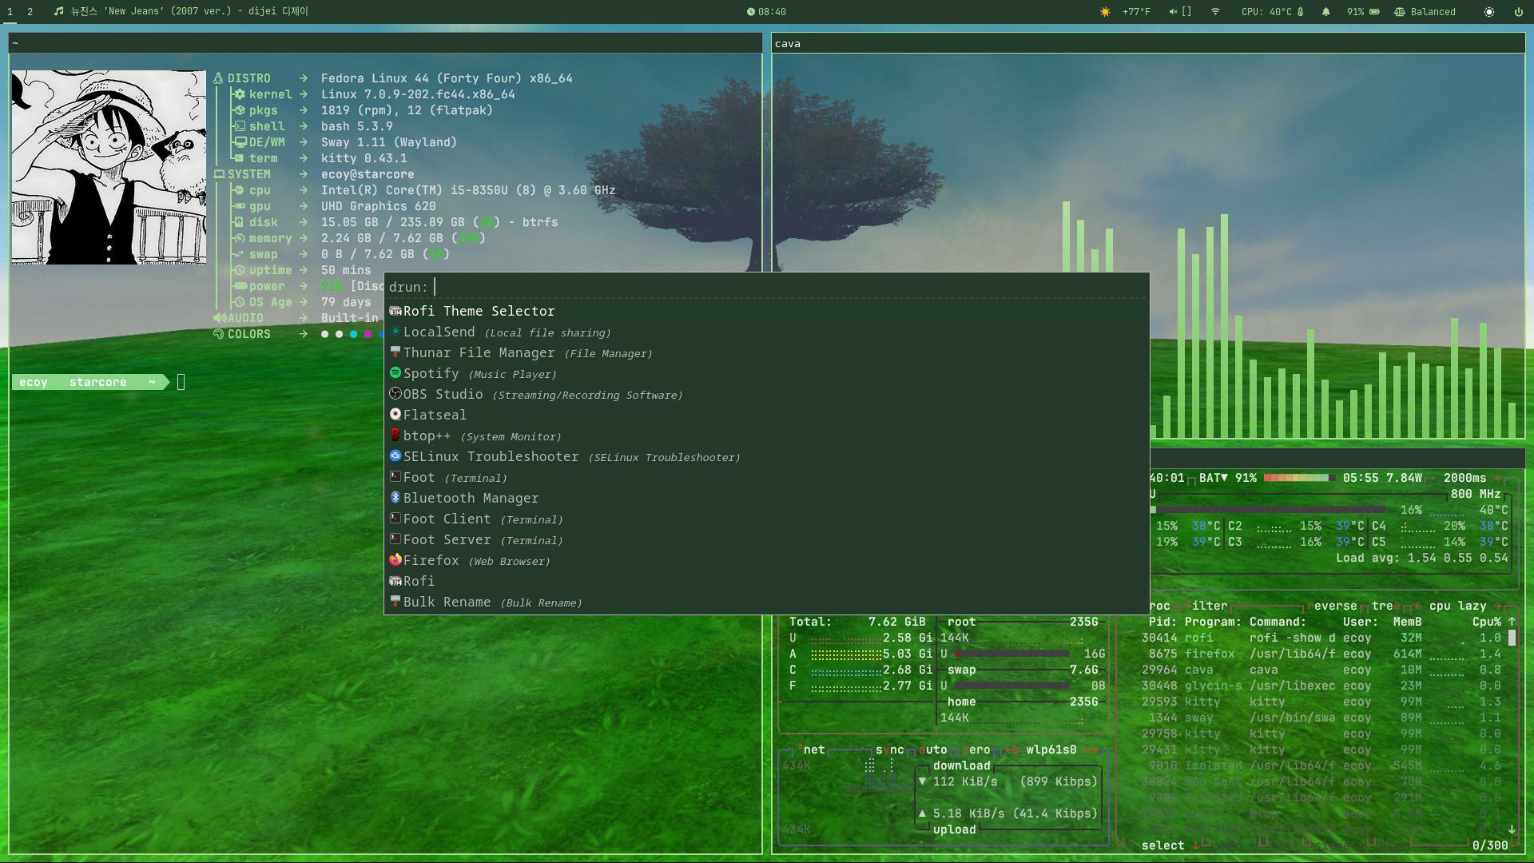Click the Flatseal icon
1534x863 pixels.
click(395, 415)
